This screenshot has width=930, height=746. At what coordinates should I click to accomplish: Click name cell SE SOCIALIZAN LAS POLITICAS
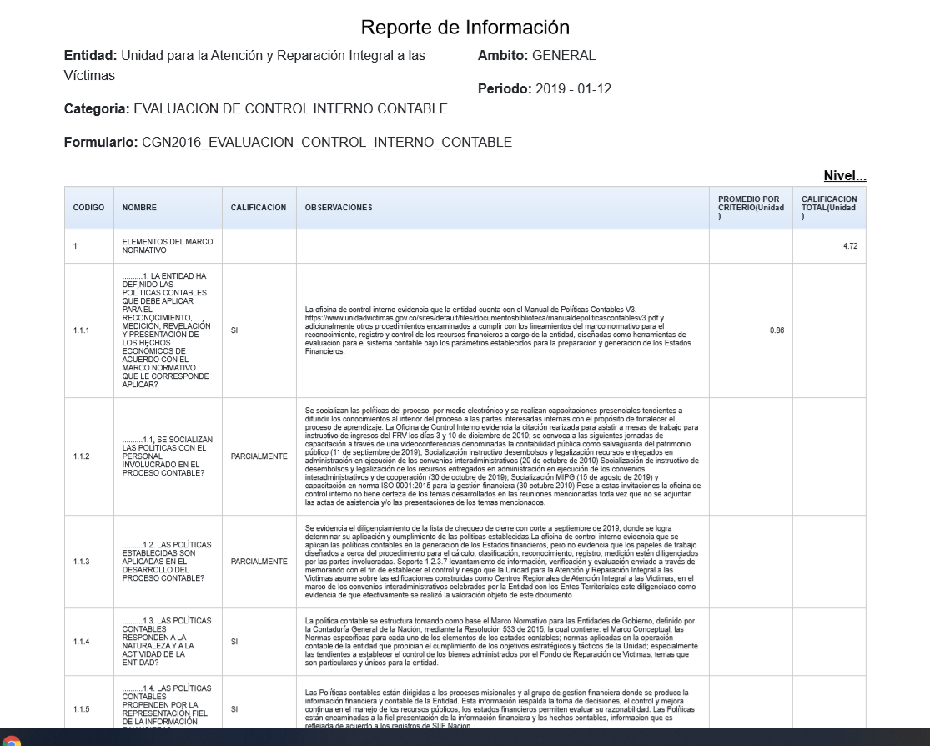pyautogui.click(x=168, y=456)
